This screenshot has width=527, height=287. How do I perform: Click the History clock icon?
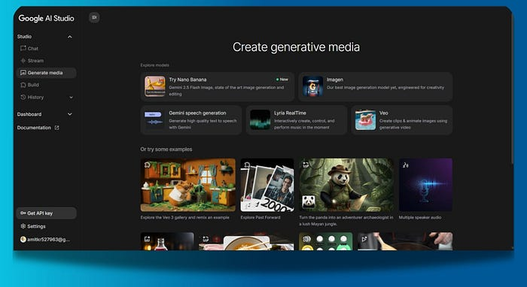pos(23,97)
